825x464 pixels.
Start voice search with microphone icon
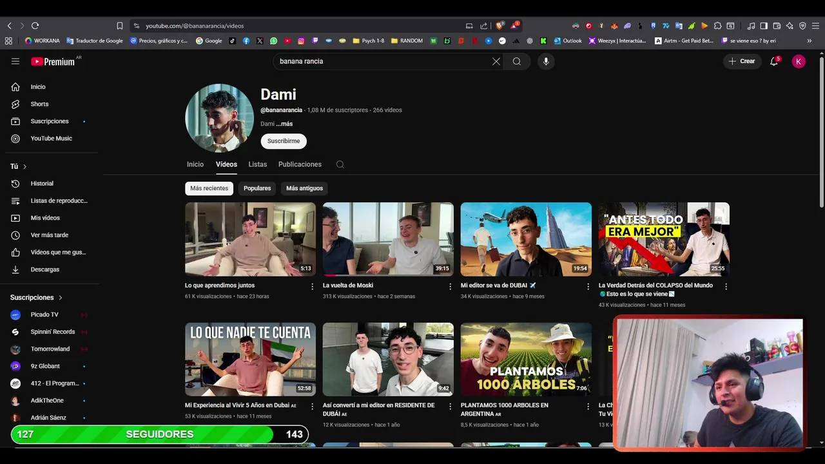(546, 61)
